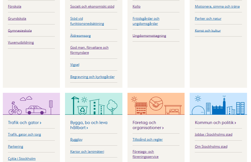Screen dimensions: 251x162
Task: Open Begravning och kyrkogårdar link
Action: click(92, 77)
